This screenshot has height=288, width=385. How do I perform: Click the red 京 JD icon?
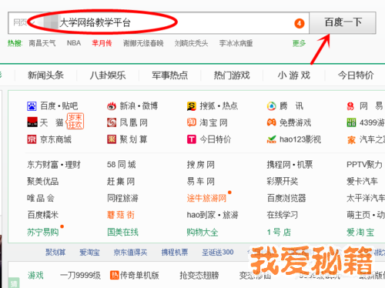(x=32, y=139)
